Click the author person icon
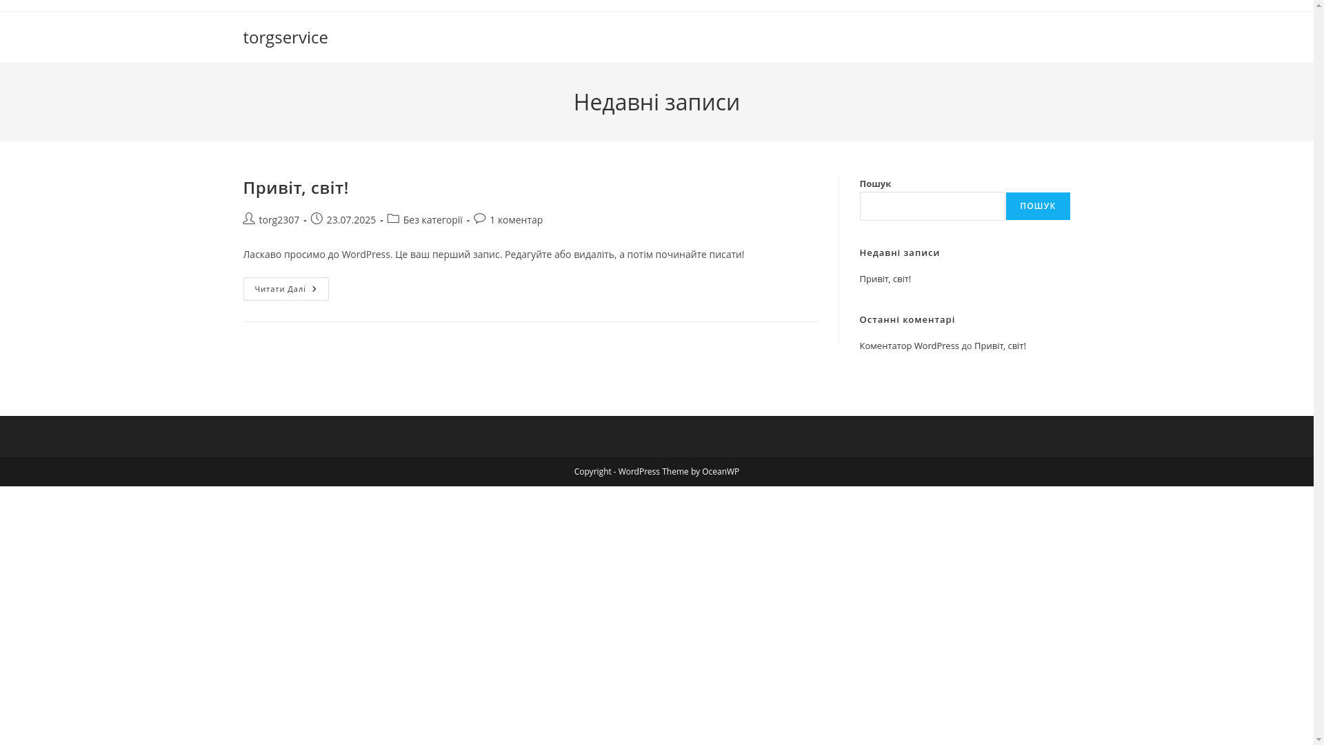This screenshot has width=1324, height=745. tap(249, 219)
